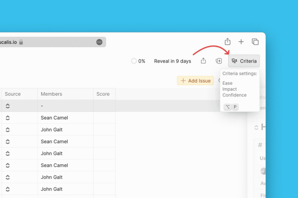This screenshot has height=198, width=298.
Task: Select Ease in the Criteria settings popup
Action: point(228,83)
